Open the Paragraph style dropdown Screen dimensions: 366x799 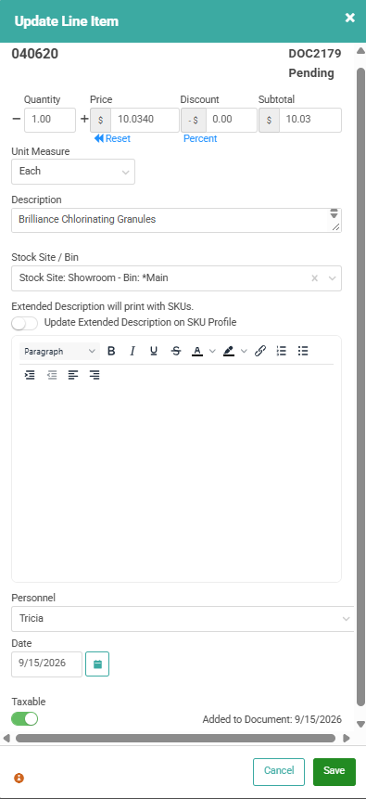59,351
